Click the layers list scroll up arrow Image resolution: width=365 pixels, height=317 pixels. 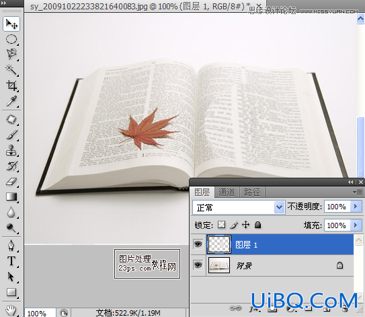[358, 240]
